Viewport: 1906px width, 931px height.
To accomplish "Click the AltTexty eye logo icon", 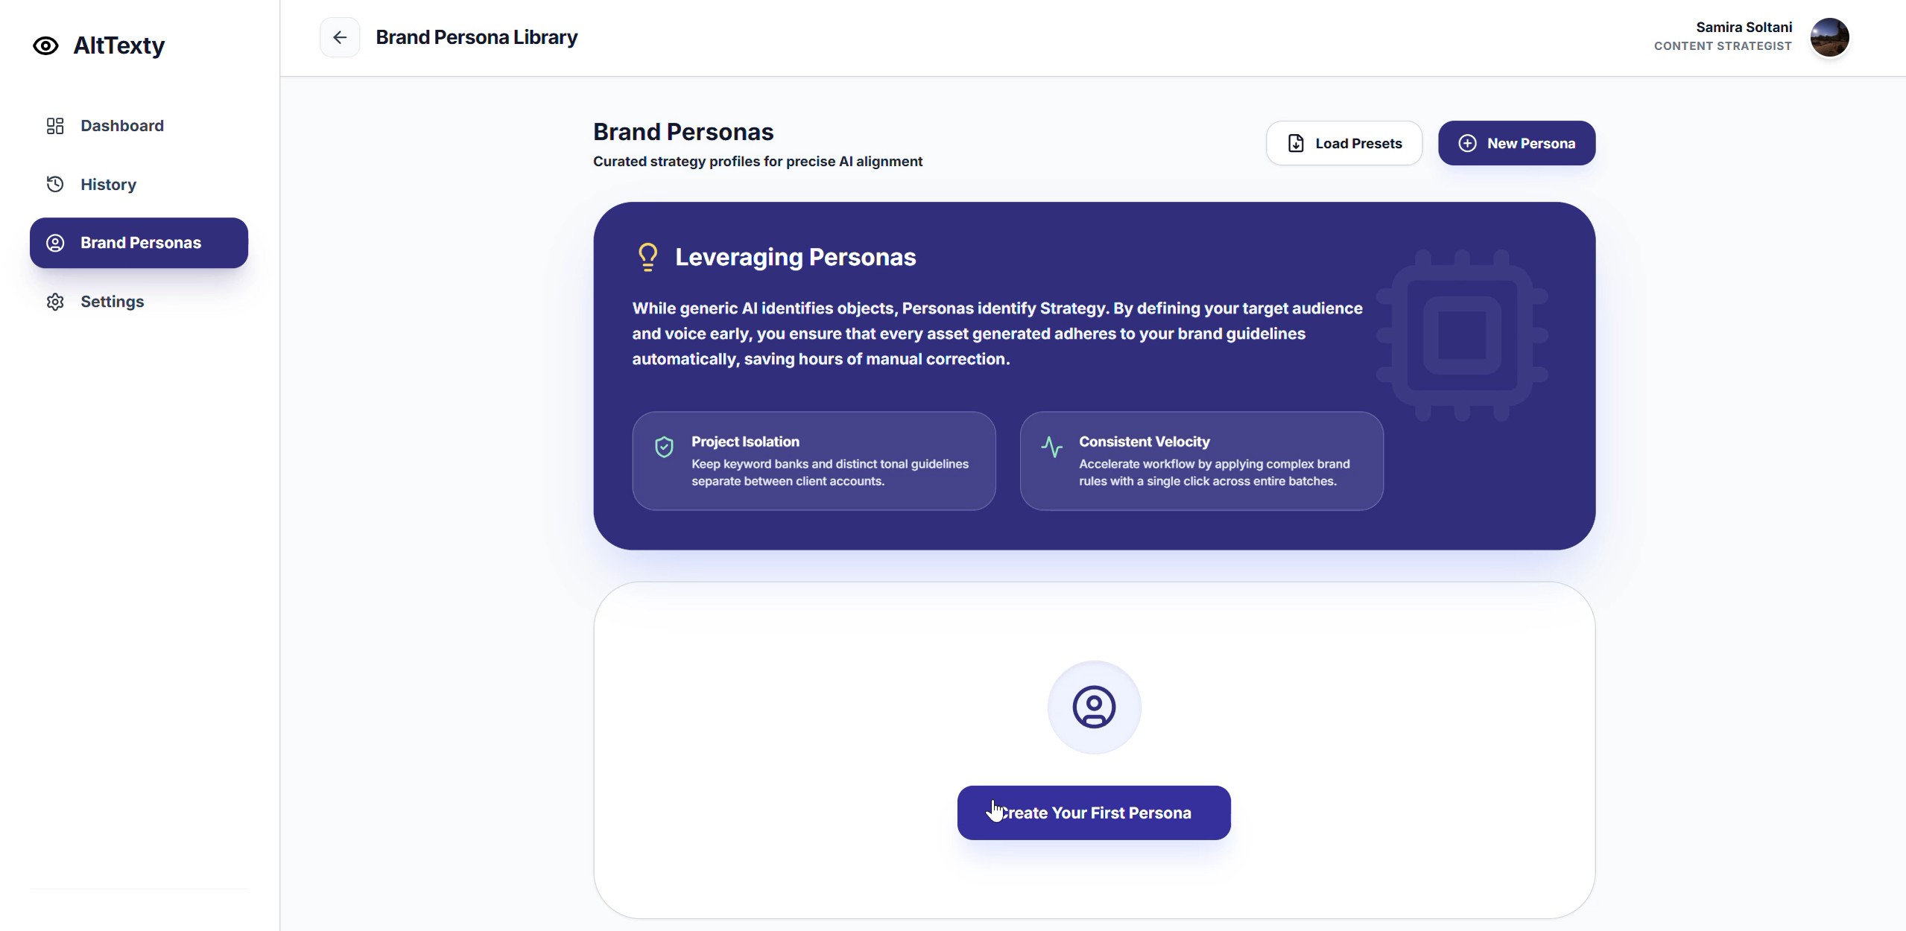I will click(x=45, y=46).
